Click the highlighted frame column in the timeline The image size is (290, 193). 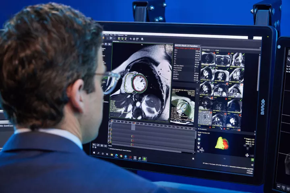[x=133, y=127]
